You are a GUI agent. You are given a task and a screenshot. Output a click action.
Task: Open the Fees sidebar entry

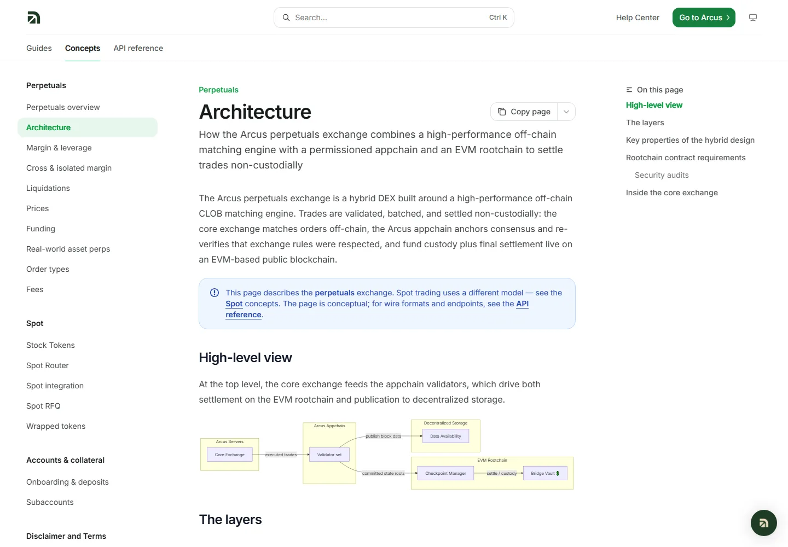point(88,289)
